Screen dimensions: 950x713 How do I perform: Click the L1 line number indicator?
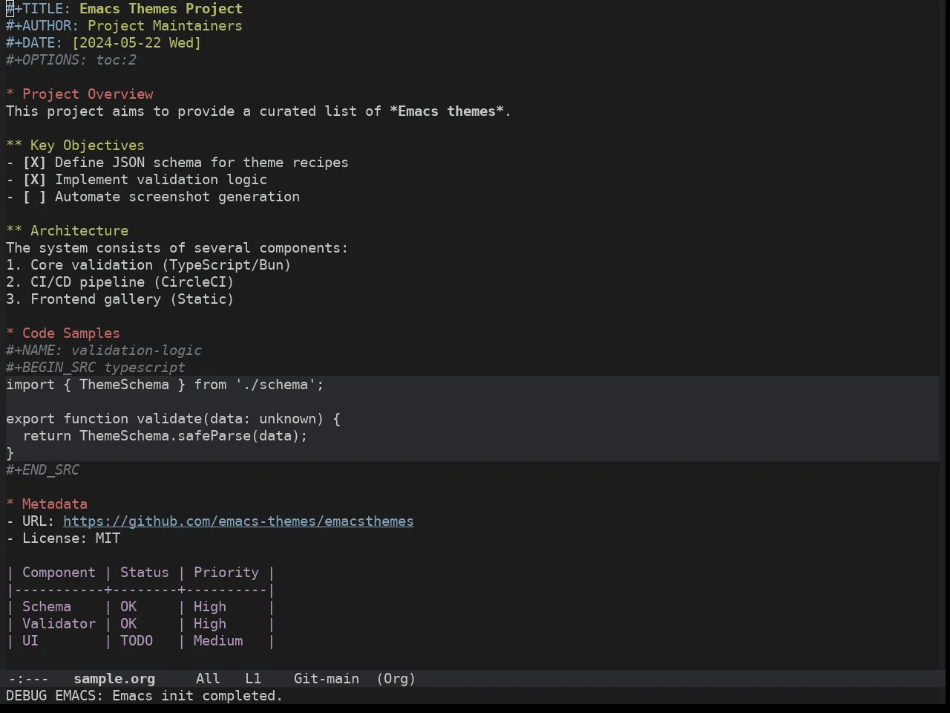click(x=253, y=679)
